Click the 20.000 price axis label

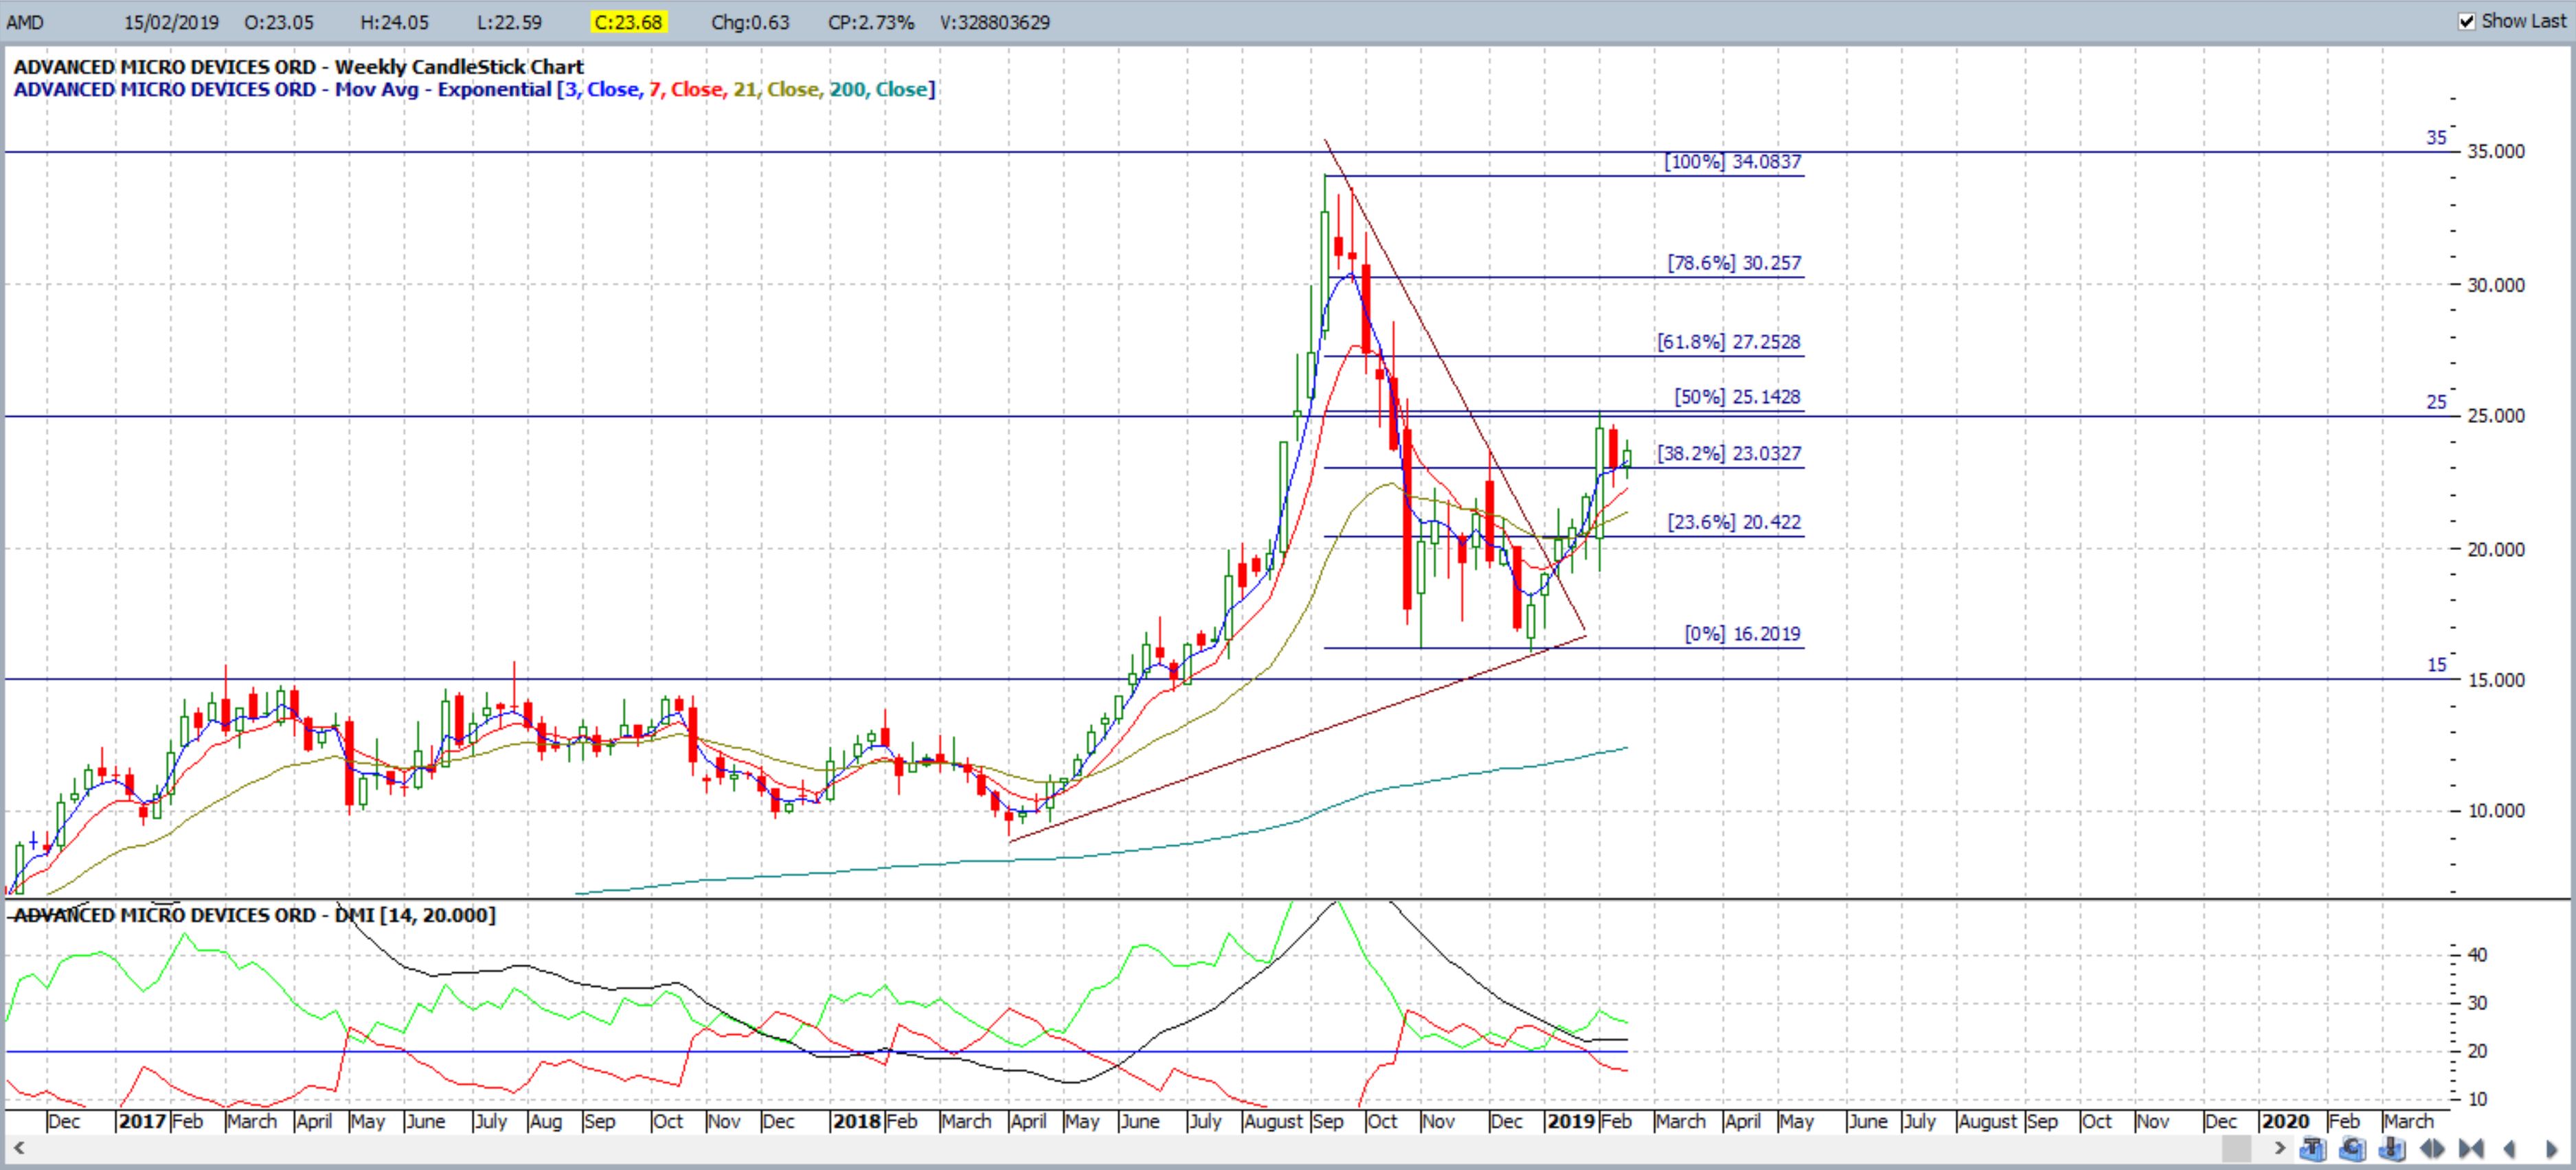point(2496,551)
